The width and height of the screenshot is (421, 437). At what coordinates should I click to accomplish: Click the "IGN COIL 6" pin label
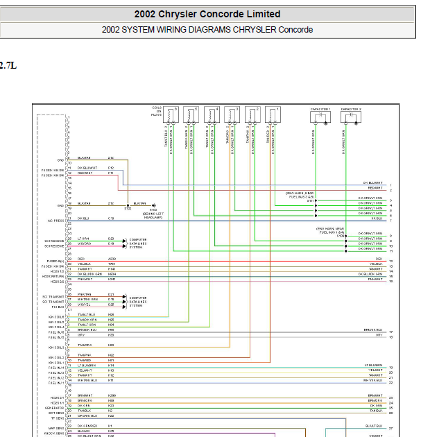click(x=56, y=317)
